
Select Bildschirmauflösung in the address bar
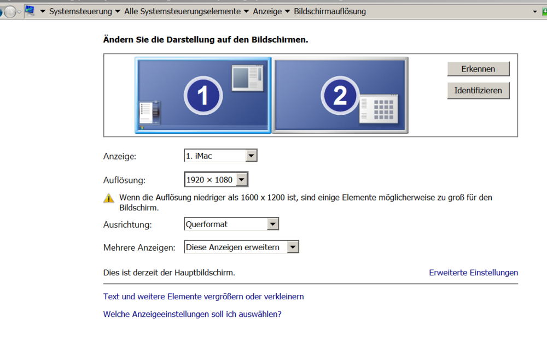click(330, 11)
